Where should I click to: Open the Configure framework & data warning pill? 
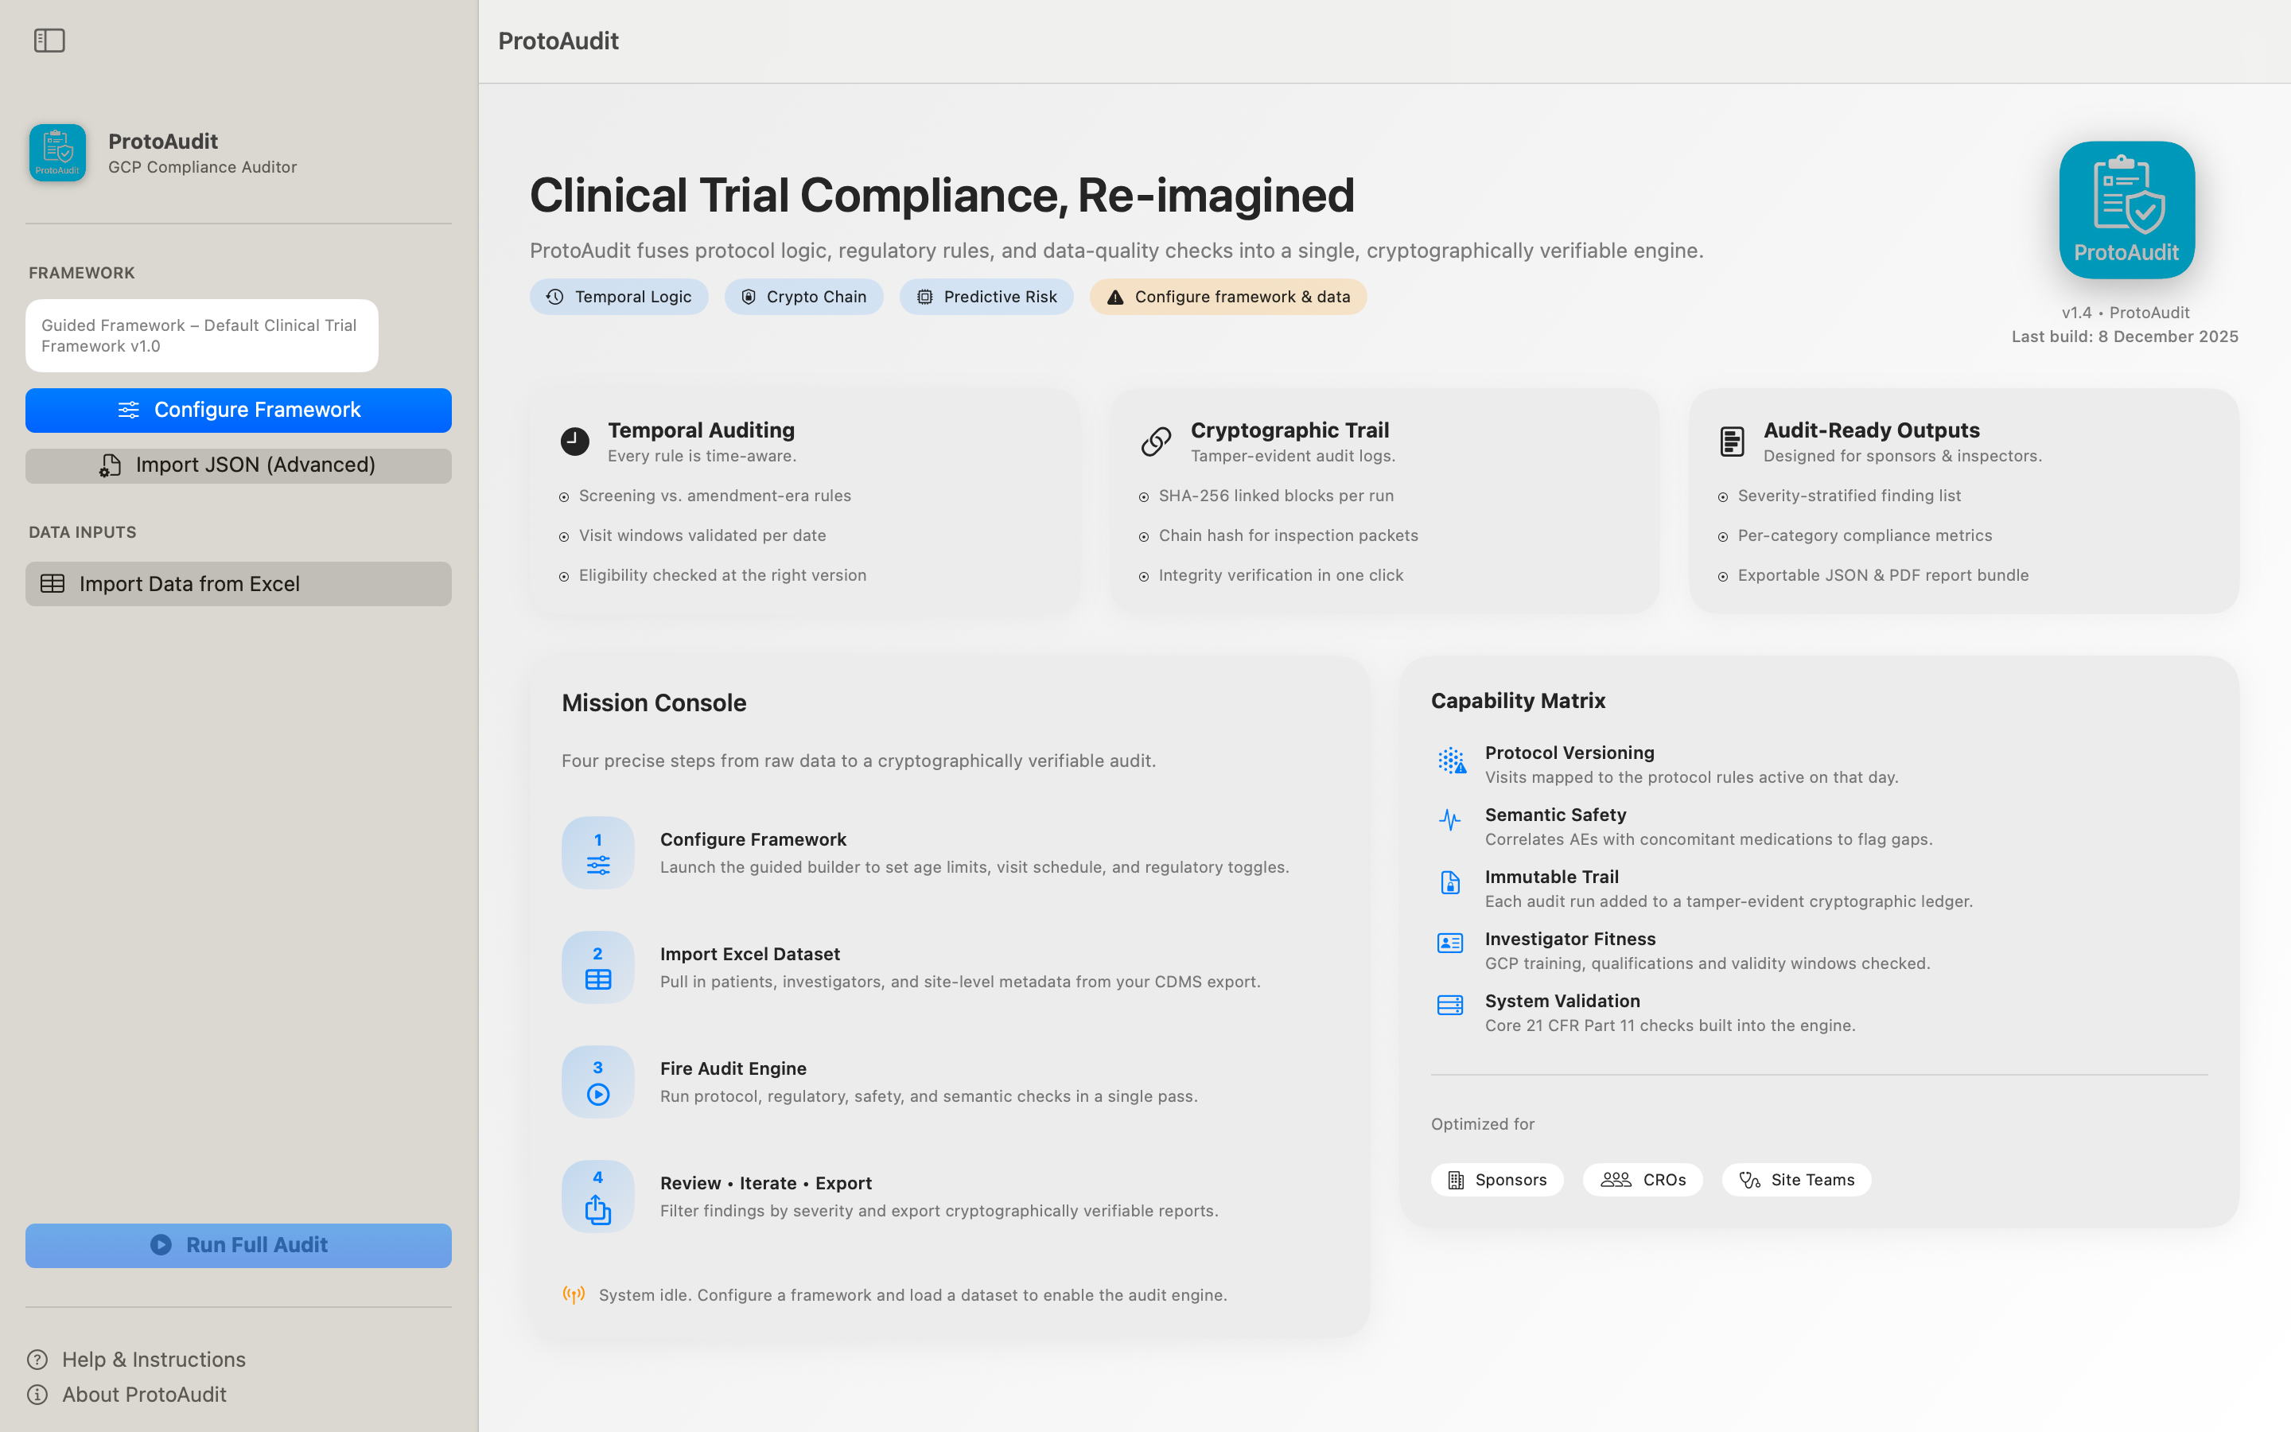[1228, 297]
